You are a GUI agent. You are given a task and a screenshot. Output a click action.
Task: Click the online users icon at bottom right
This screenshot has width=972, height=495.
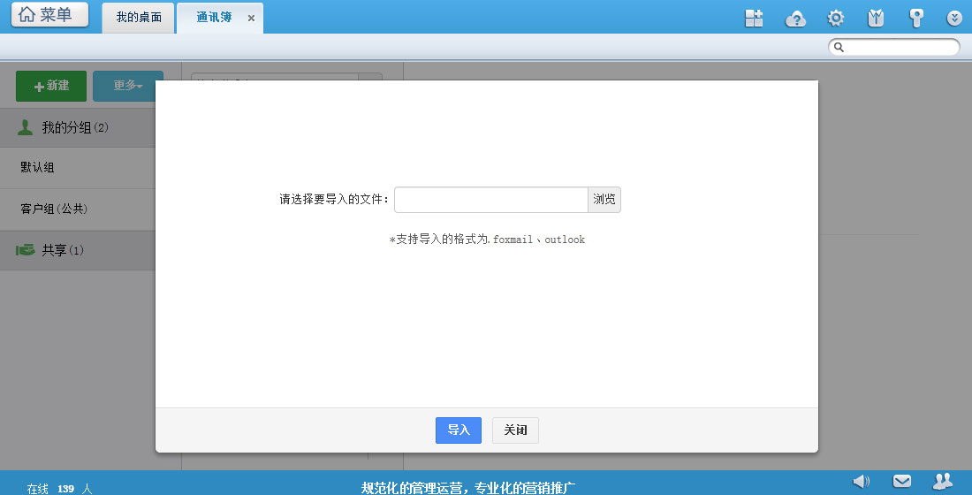[943, 481]
